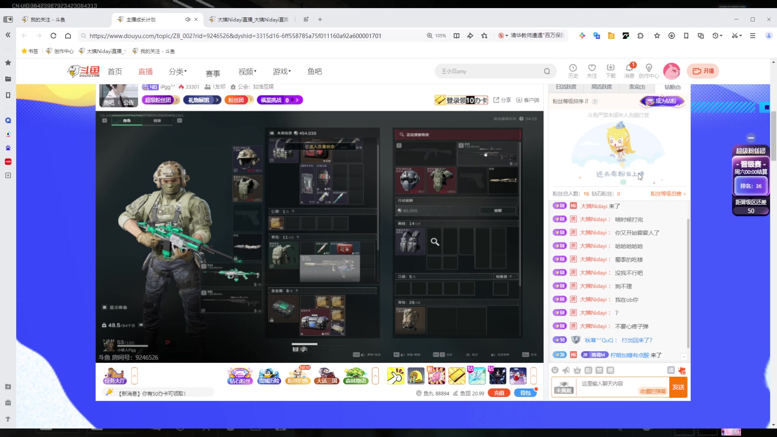Open the 钻石粉丝 diamond fan icon

[240, 376]
